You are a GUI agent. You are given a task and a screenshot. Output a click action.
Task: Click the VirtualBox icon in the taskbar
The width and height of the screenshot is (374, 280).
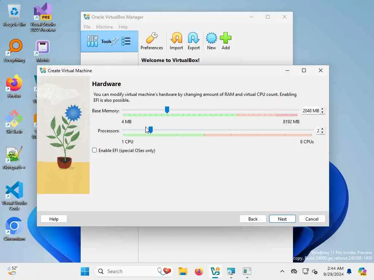[215, 271]
